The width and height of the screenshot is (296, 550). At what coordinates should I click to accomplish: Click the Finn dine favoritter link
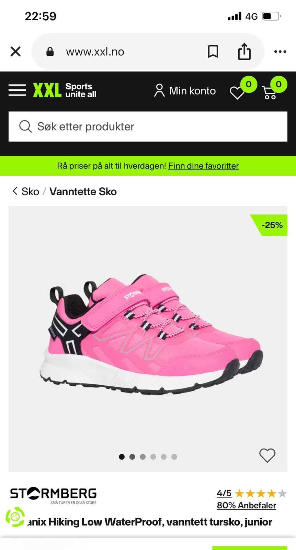203,166
